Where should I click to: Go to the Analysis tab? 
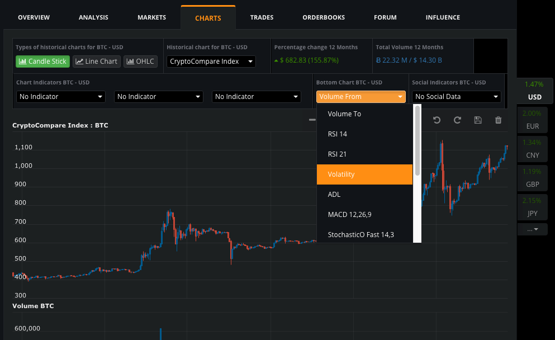coord(93,17)
